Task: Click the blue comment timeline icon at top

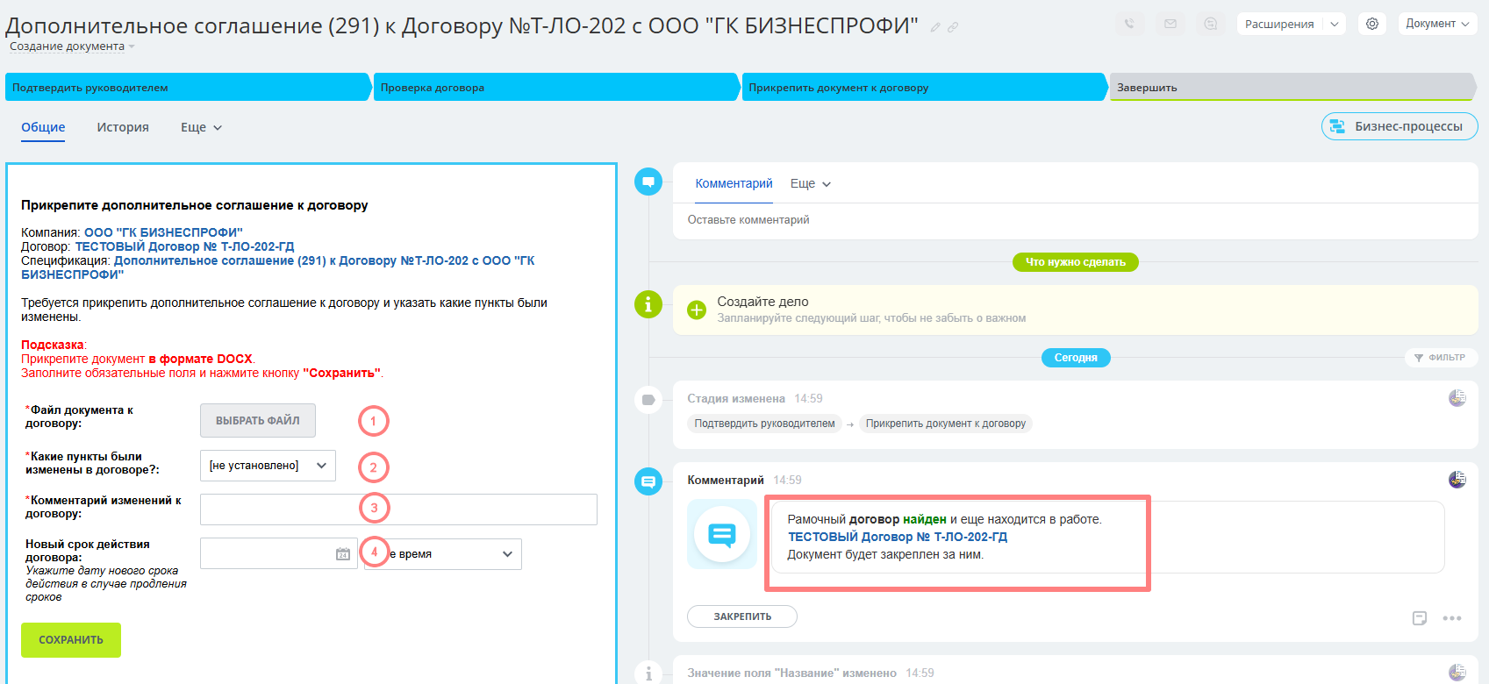Action: [648, 182]
